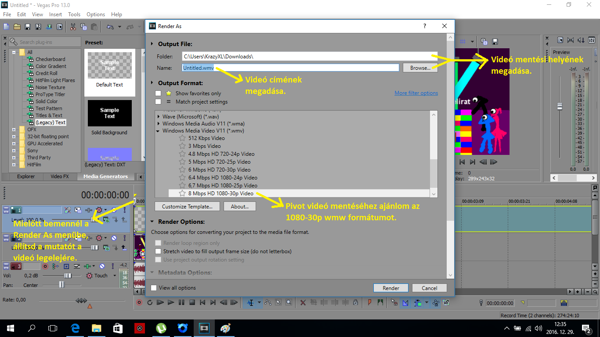Open uTorrent from taskbar
The width and height of the screenshot is (600, 337).
tap(161, 328)
